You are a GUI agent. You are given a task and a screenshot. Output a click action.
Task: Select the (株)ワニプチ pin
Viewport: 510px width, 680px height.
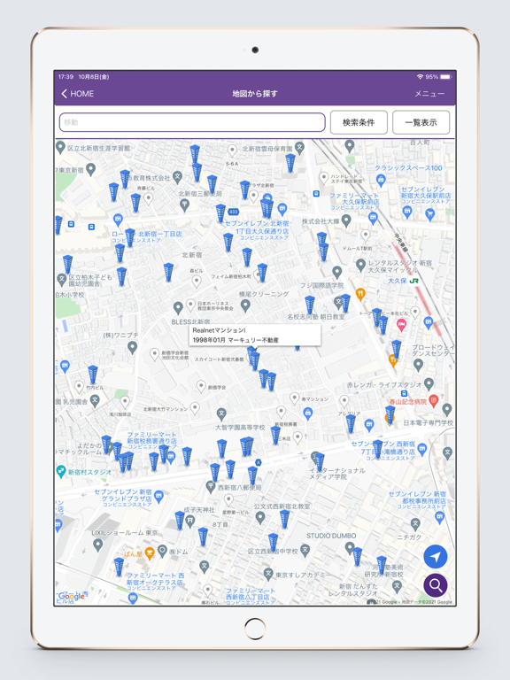(x=133, y=347)
